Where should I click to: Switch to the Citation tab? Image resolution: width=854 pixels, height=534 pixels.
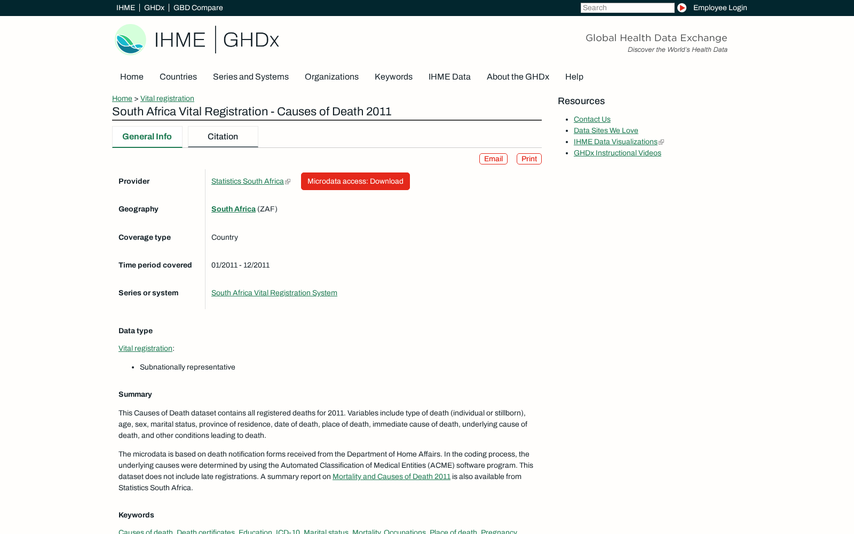[x=223, y=137]
